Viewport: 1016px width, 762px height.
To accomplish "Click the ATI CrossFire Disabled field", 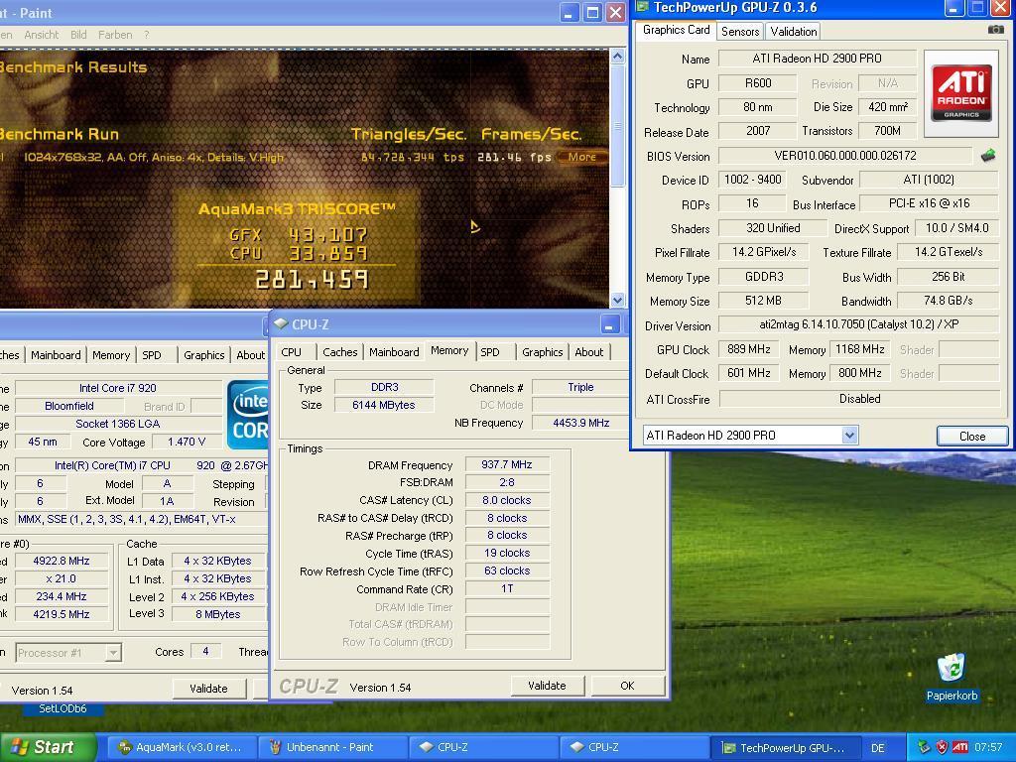I will tap(859, 399).
